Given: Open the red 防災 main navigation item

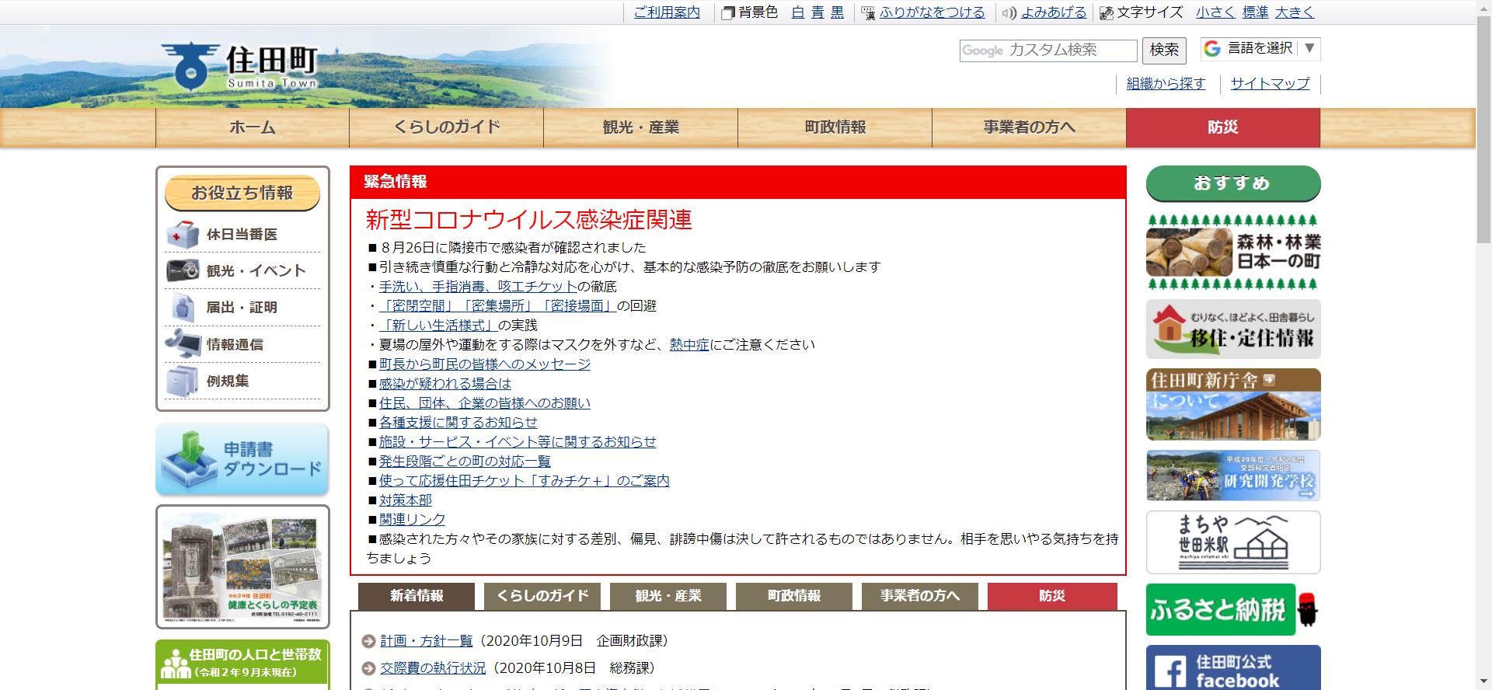Looking at the screenshot, I should click(1223, 127).
